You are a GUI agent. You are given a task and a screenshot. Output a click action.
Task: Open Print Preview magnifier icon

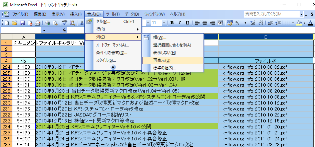click(55, 23)
